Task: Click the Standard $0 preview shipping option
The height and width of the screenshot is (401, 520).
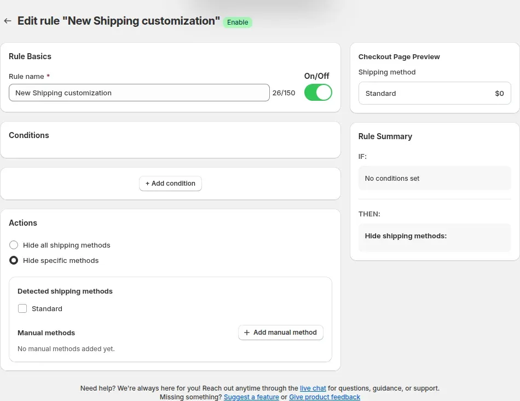Action: point(435,93)
